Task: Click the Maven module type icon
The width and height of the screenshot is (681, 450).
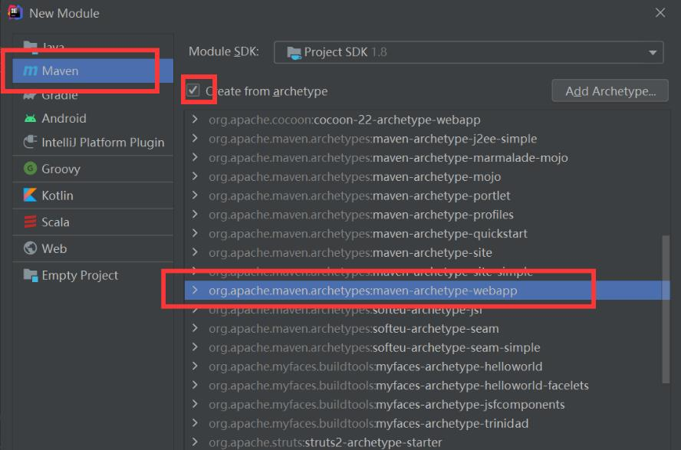Action: [30, 71]
